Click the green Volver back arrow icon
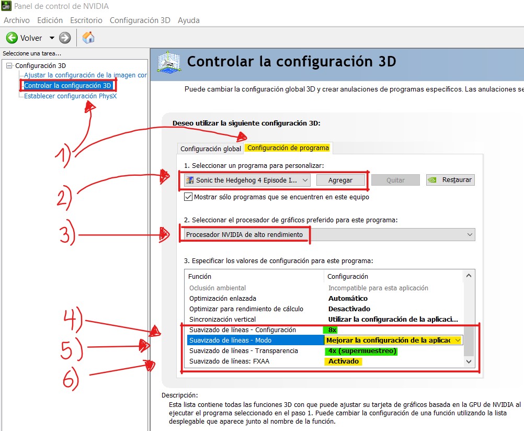This screenshot has width=524, height=431. point(12,38)
